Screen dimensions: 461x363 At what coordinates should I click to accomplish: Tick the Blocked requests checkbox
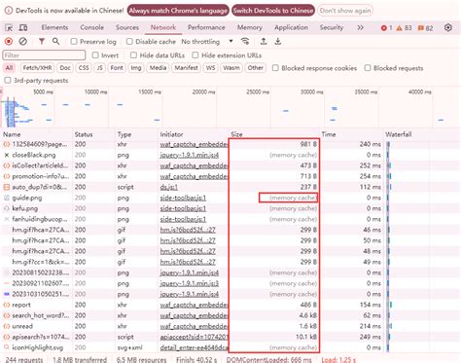368,68
